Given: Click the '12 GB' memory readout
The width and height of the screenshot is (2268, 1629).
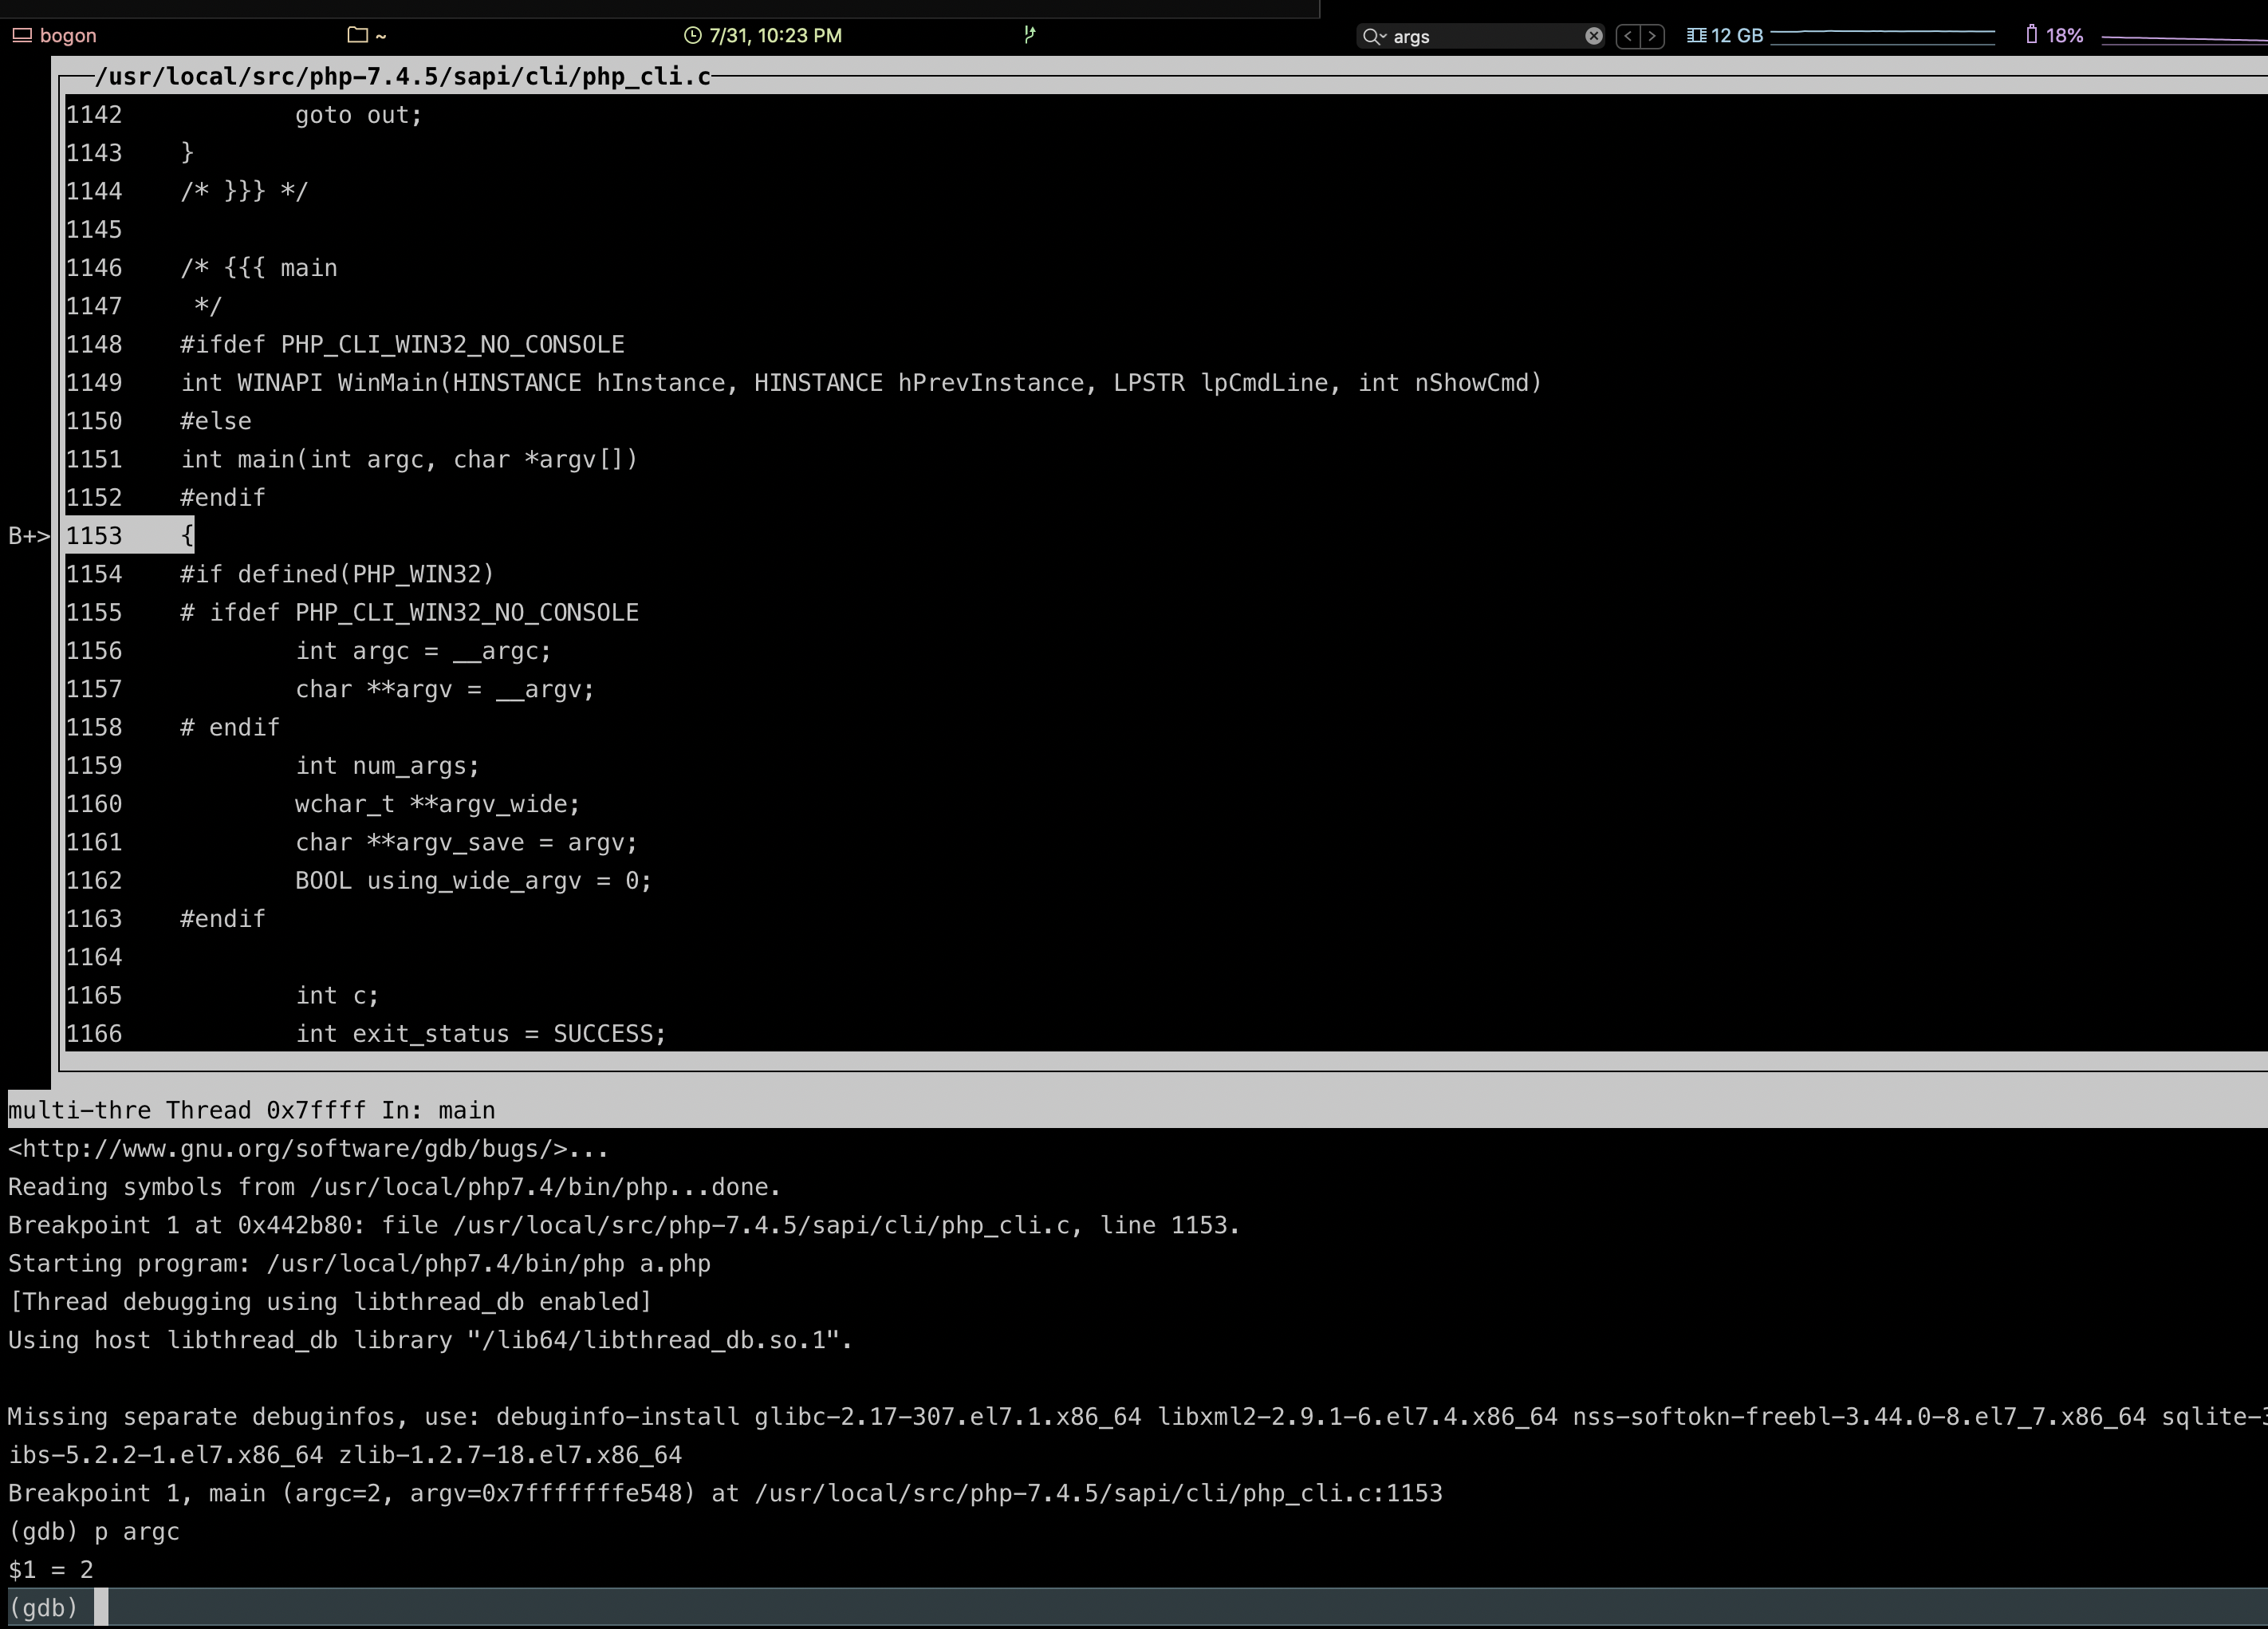Looking at the screenshot, I should pos(1737,35).
